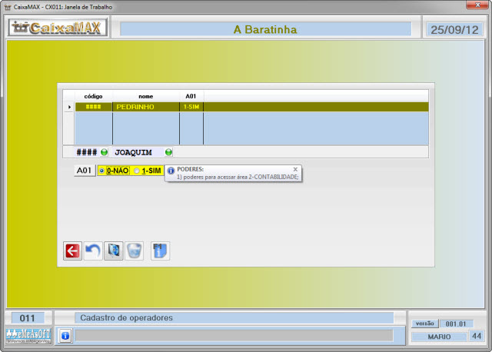
Task: Click the row selector arrow beside PEDRINHO
Action: pos(70,107)
